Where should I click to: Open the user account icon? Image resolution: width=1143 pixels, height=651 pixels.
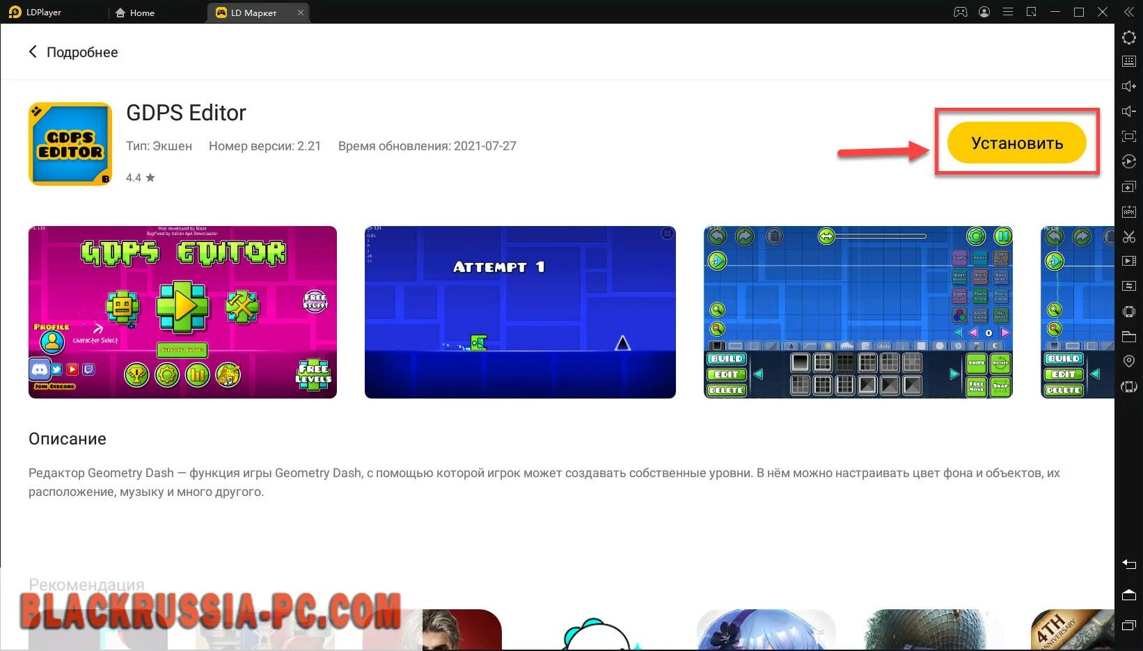click(984, 12)
